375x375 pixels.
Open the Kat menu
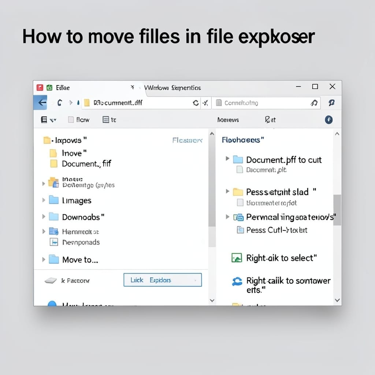click(x=270, y=120)
